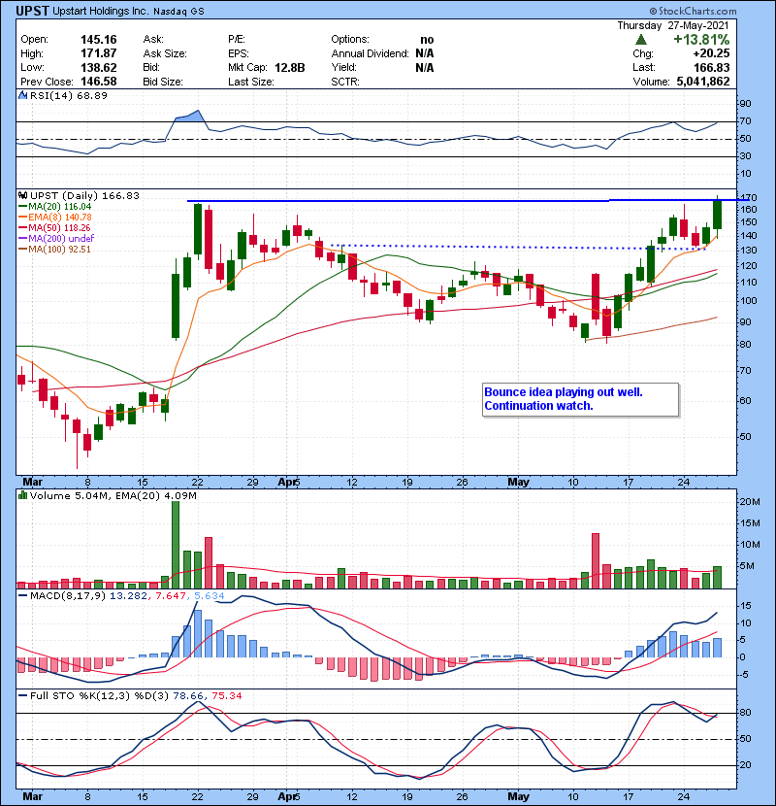Image resolution: width=776 pixels, height=806 pixels.
Task: Click the Bounce idea annotation box
Action: 581,399
